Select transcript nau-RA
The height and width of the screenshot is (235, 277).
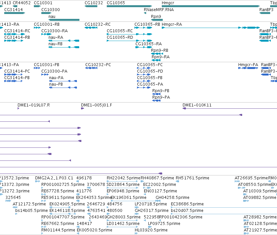click(x=56, y=37)
